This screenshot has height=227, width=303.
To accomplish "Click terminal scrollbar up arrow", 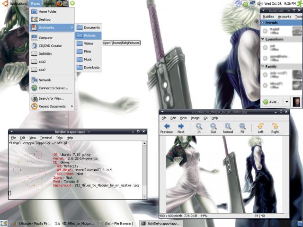I will 144,143.
